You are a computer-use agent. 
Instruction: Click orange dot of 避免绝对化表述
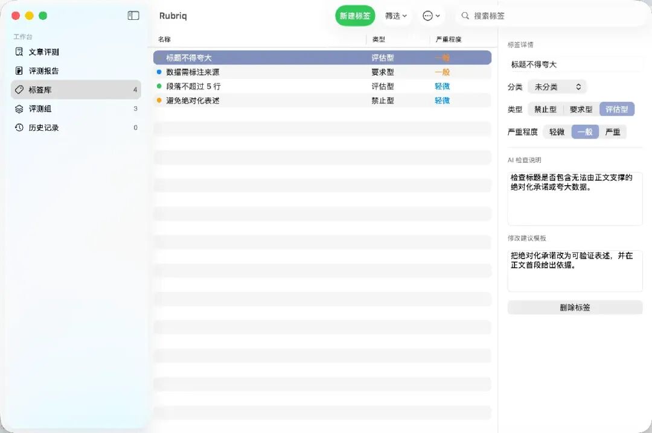tap(159, 100)
